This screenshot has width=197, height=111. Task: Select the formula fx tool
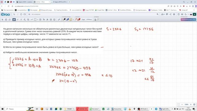pyautogui.click(x=47, y=19)
